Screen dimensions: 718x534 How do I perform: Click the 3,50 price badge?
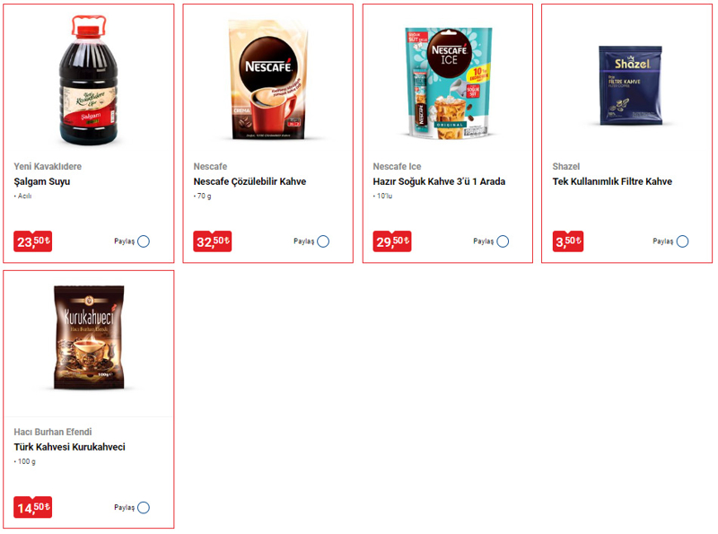tap(568, 241)
